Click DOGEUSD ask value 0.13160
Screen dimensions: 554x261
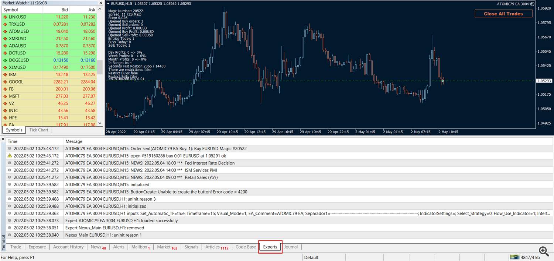(87, 60)
